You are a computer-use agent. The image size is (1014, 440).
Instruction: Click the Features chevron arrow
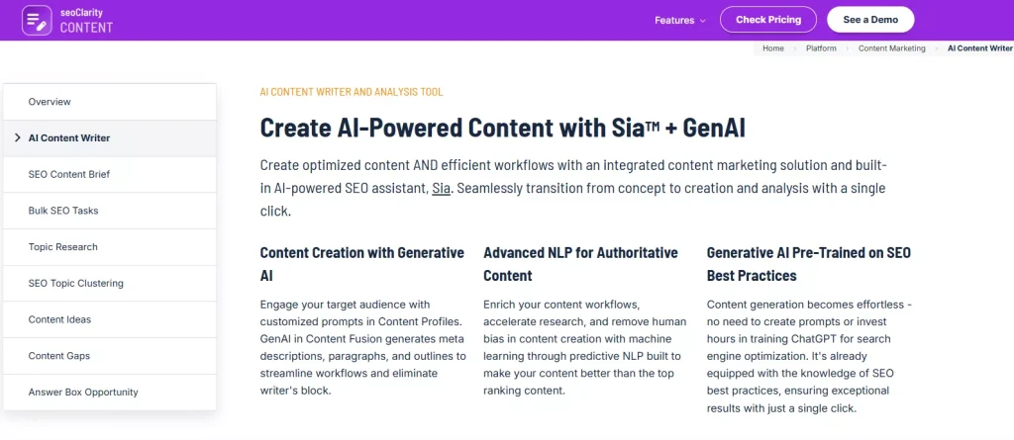(703, 21)
